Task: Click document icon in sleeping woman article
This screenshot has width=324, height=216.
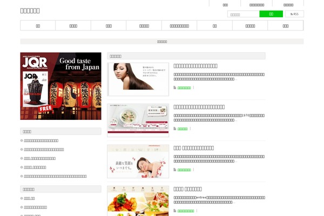Action: pyautogui.click(x=175, y=170)
